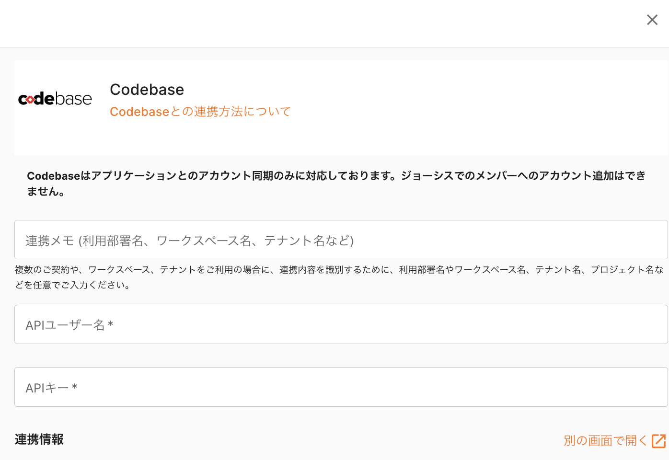Focus the 連携メモ input field

[x=341, y=240]
